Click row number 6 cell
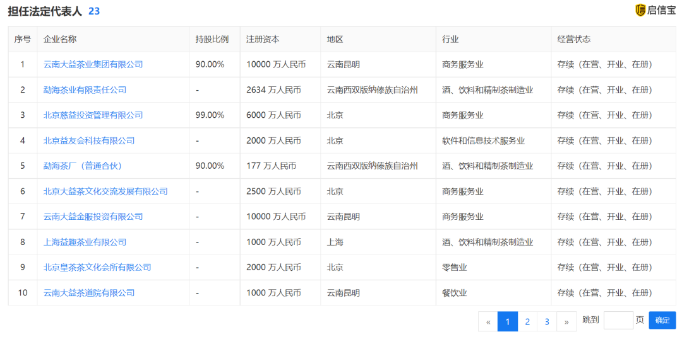 pyautogui.click(x=23, y=191)
